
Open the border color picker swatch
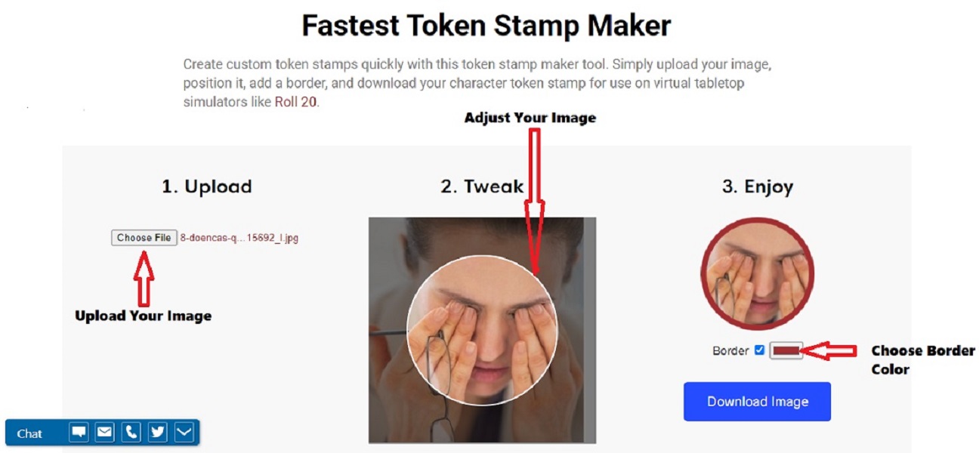(786, 351)
